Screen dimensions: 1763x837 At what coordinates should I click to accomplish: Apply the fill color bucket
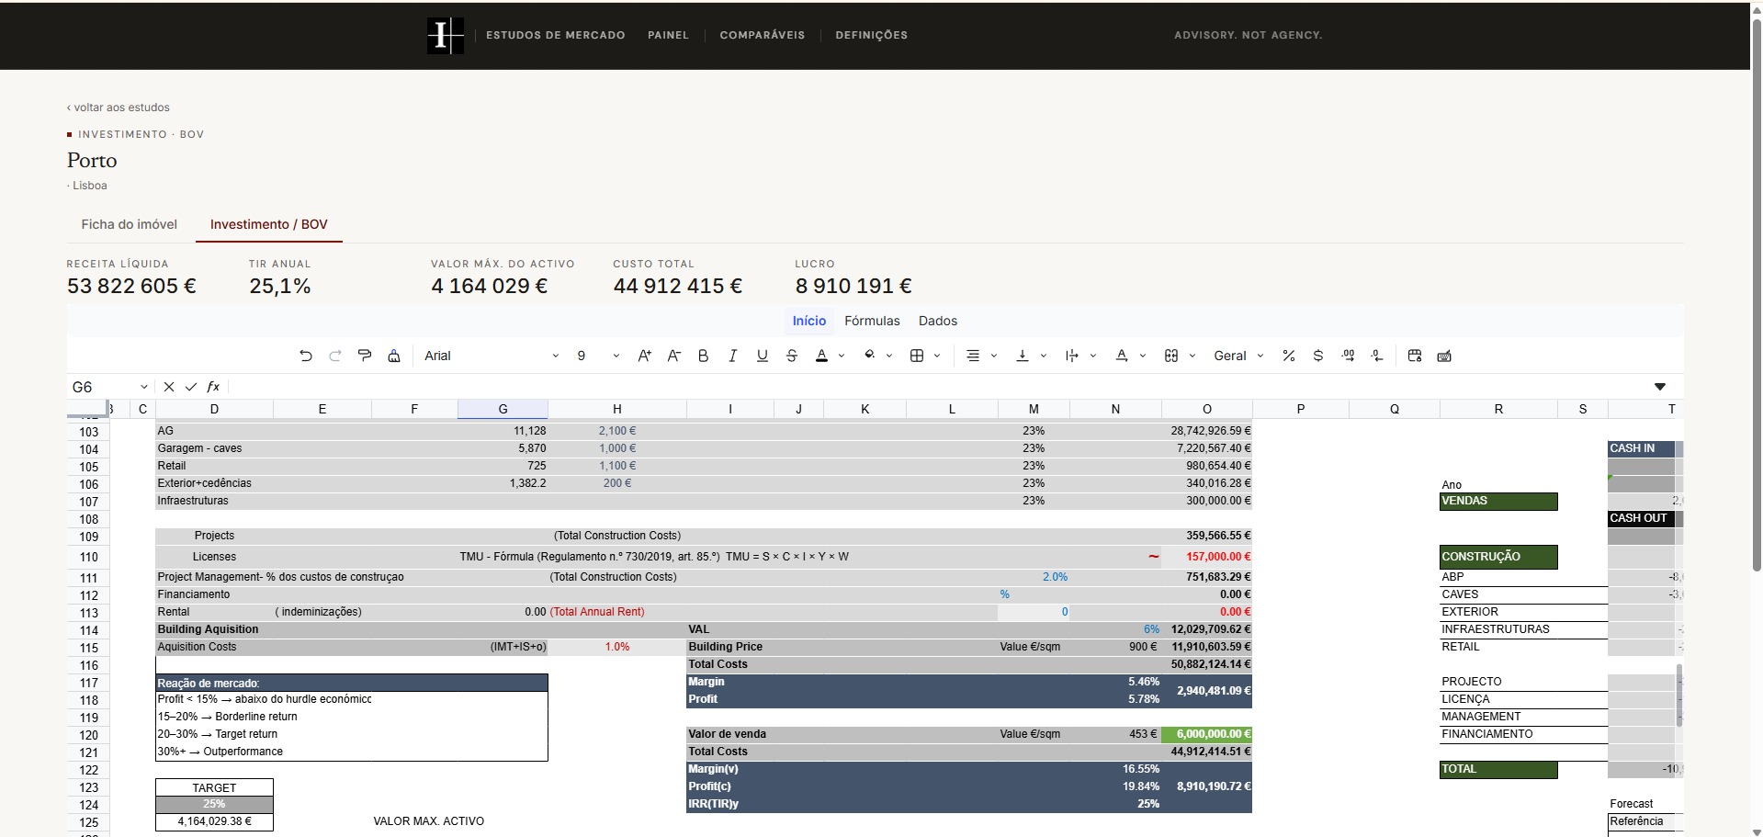(869, 356)
